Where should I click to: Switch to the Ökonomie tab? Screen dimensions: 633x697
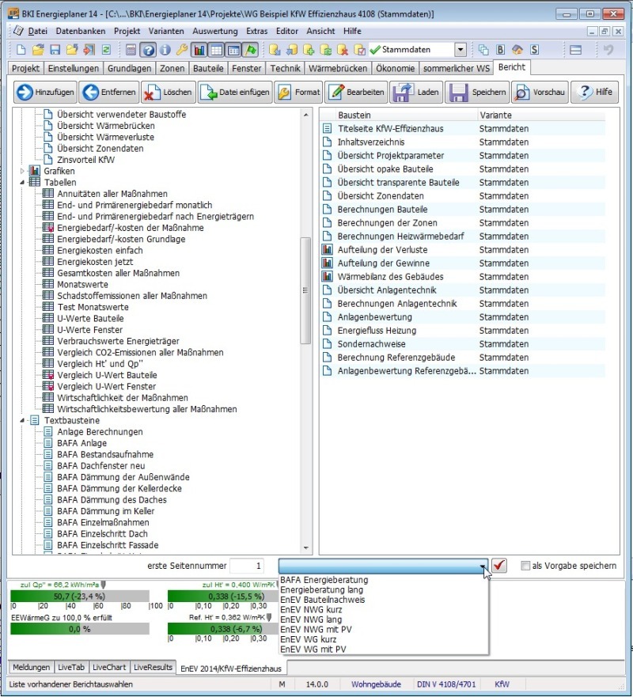coord(395,69)
